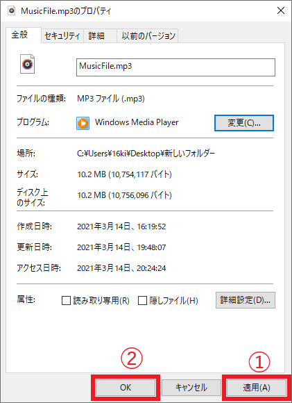Select the 以前のバージョン tab
The image size is (292, 403).
click(148, 35)
